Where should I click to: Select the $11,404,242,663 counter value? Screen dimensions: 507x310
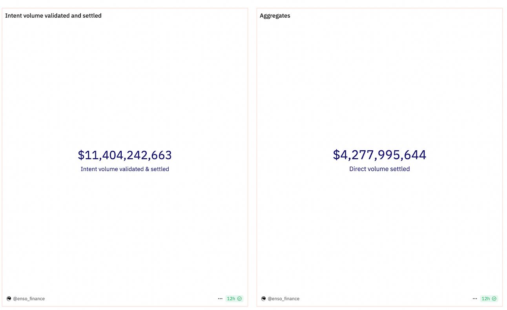pos(125,155)
